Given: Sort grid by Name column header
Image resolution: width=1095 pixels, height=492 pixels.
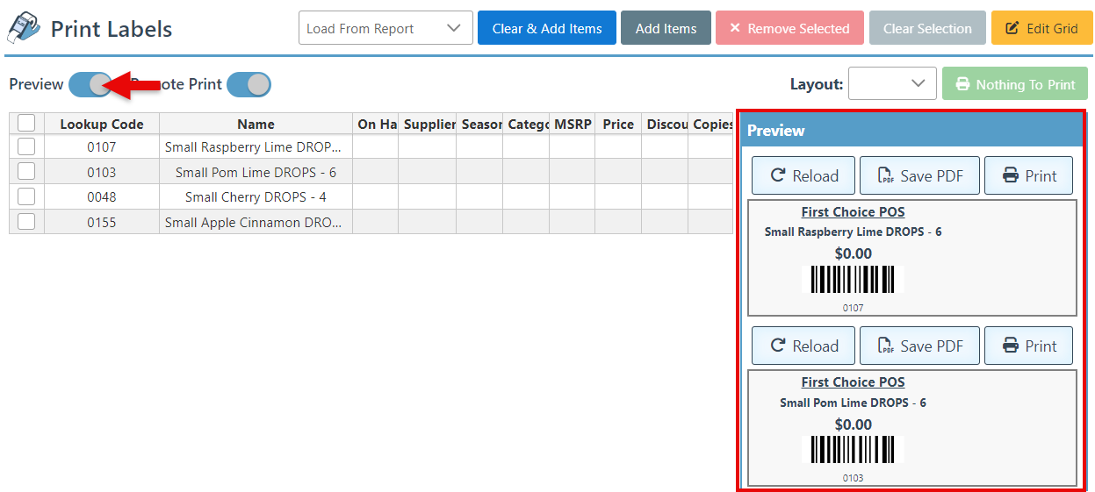Looking at the screenshot, I should [256, 124].
